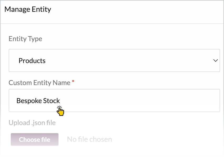Click the "Upload .json file" label
The width and height of the screenshot is (224, 157).
coord(32,123)
